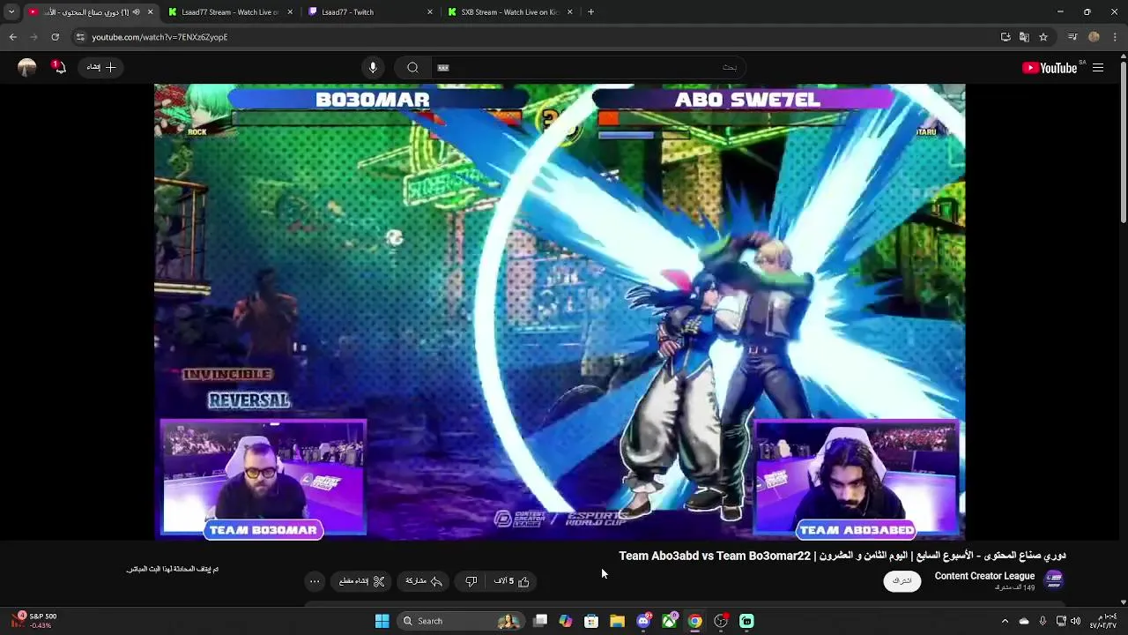The image size is (1128, 635).
Task: Go forward with browser forward arrow
Action: (x=33, y=37)
